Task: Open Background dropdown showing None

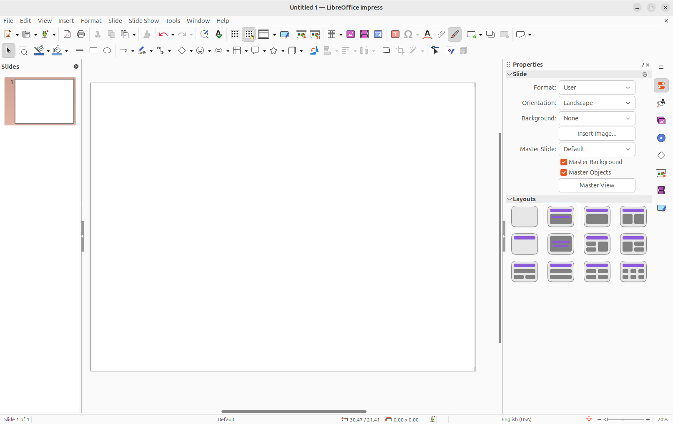Action: click(x=597, y=118)
